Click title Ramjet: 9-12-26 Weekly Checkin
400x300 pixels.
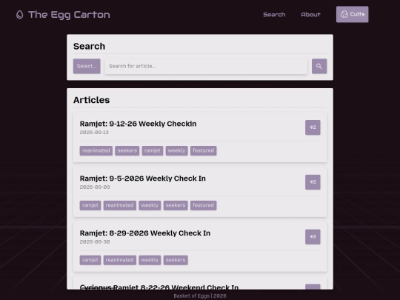pyautogui.click(x=138, y=124)
